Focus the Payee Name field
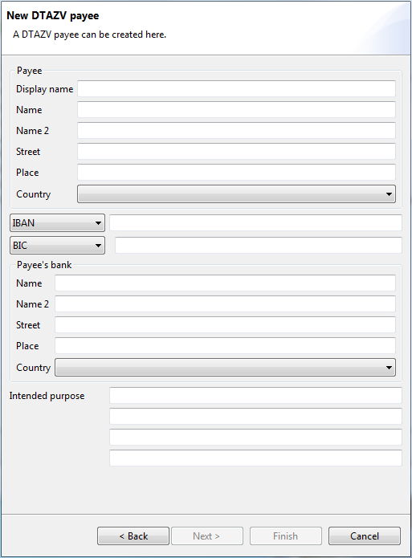This screenshot has width=412, height=558. coord(236,110)
